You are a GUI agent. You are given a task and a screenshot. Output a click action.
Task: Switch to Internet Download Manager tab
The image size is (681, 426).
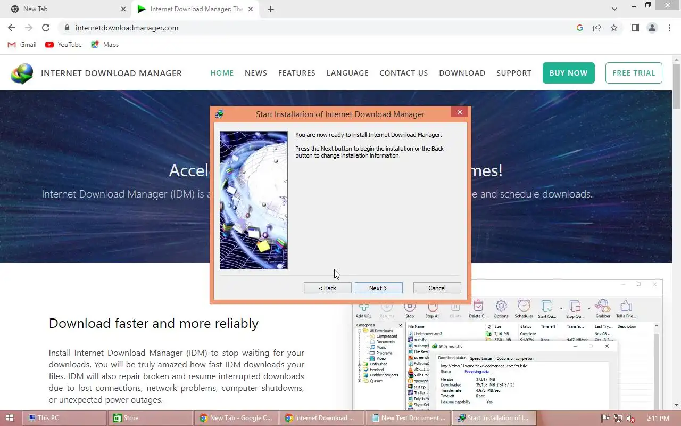tap(195, 9)
